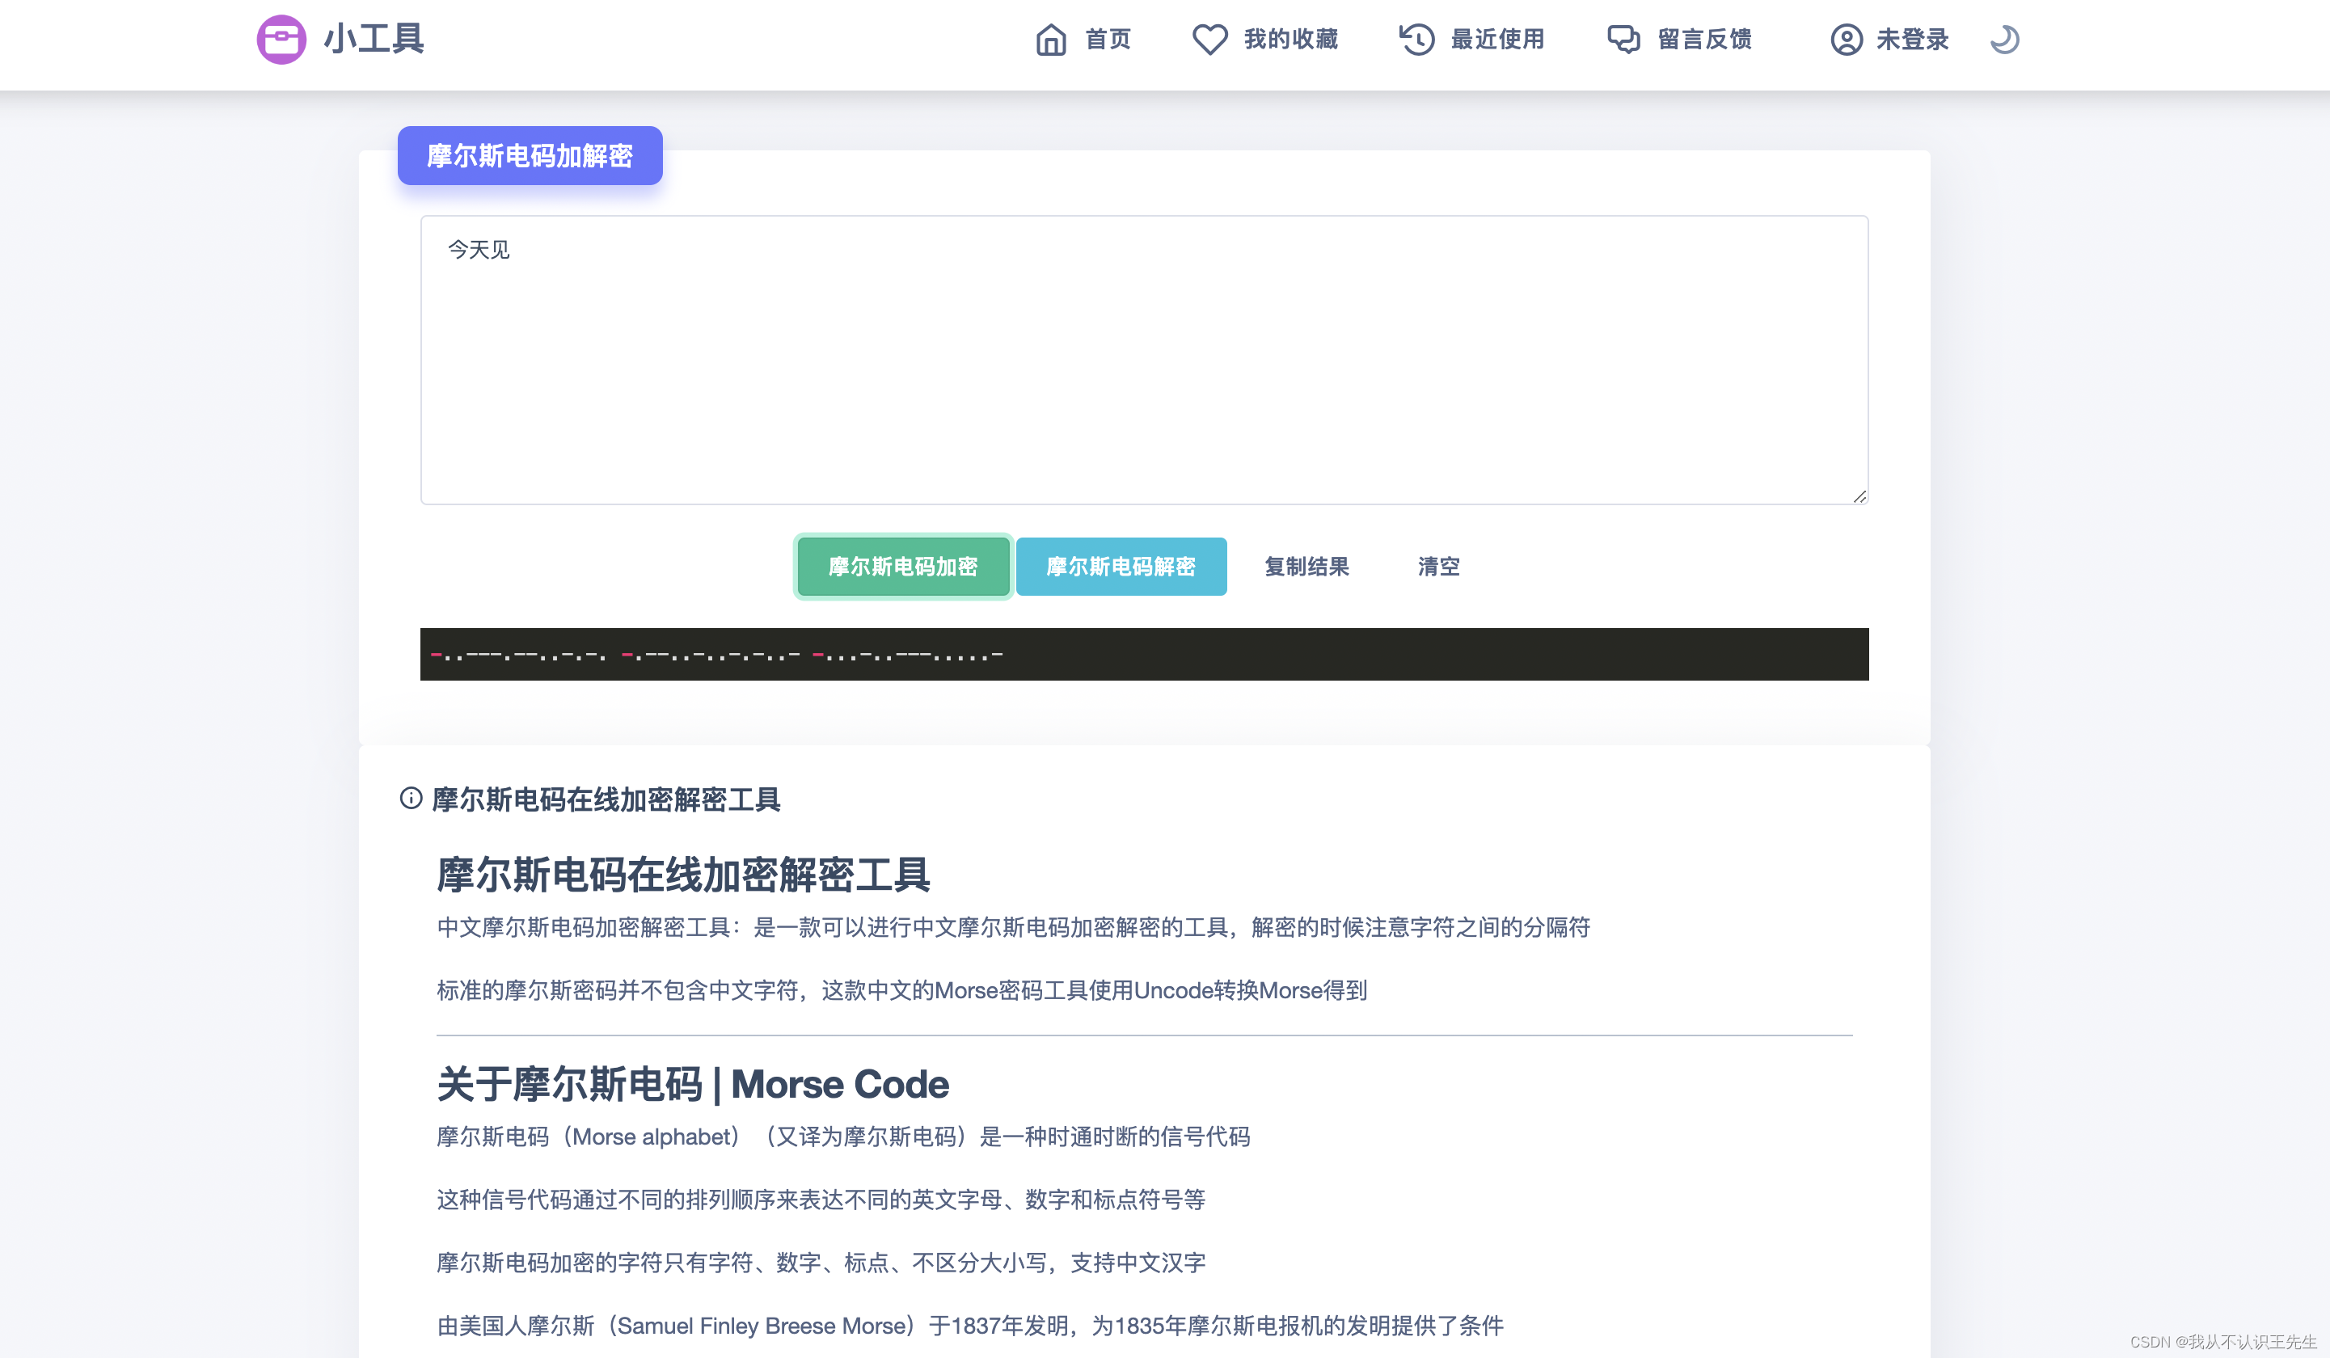Click the heart favorites icon

coord(1209,39)
